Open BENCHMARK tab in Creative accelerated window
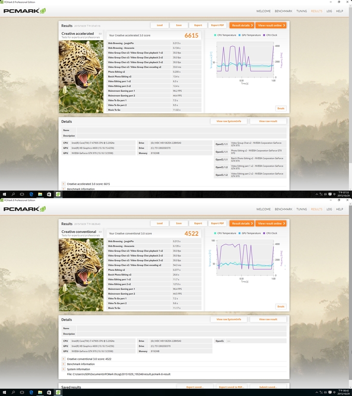 [283, 11]
